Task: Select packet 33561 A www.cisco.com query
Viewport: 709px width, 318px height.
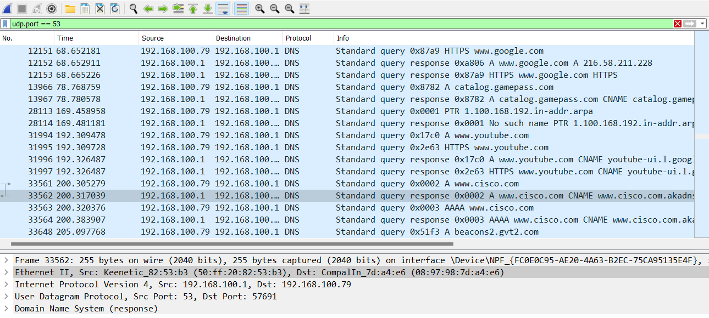Action: pos(347,184)
